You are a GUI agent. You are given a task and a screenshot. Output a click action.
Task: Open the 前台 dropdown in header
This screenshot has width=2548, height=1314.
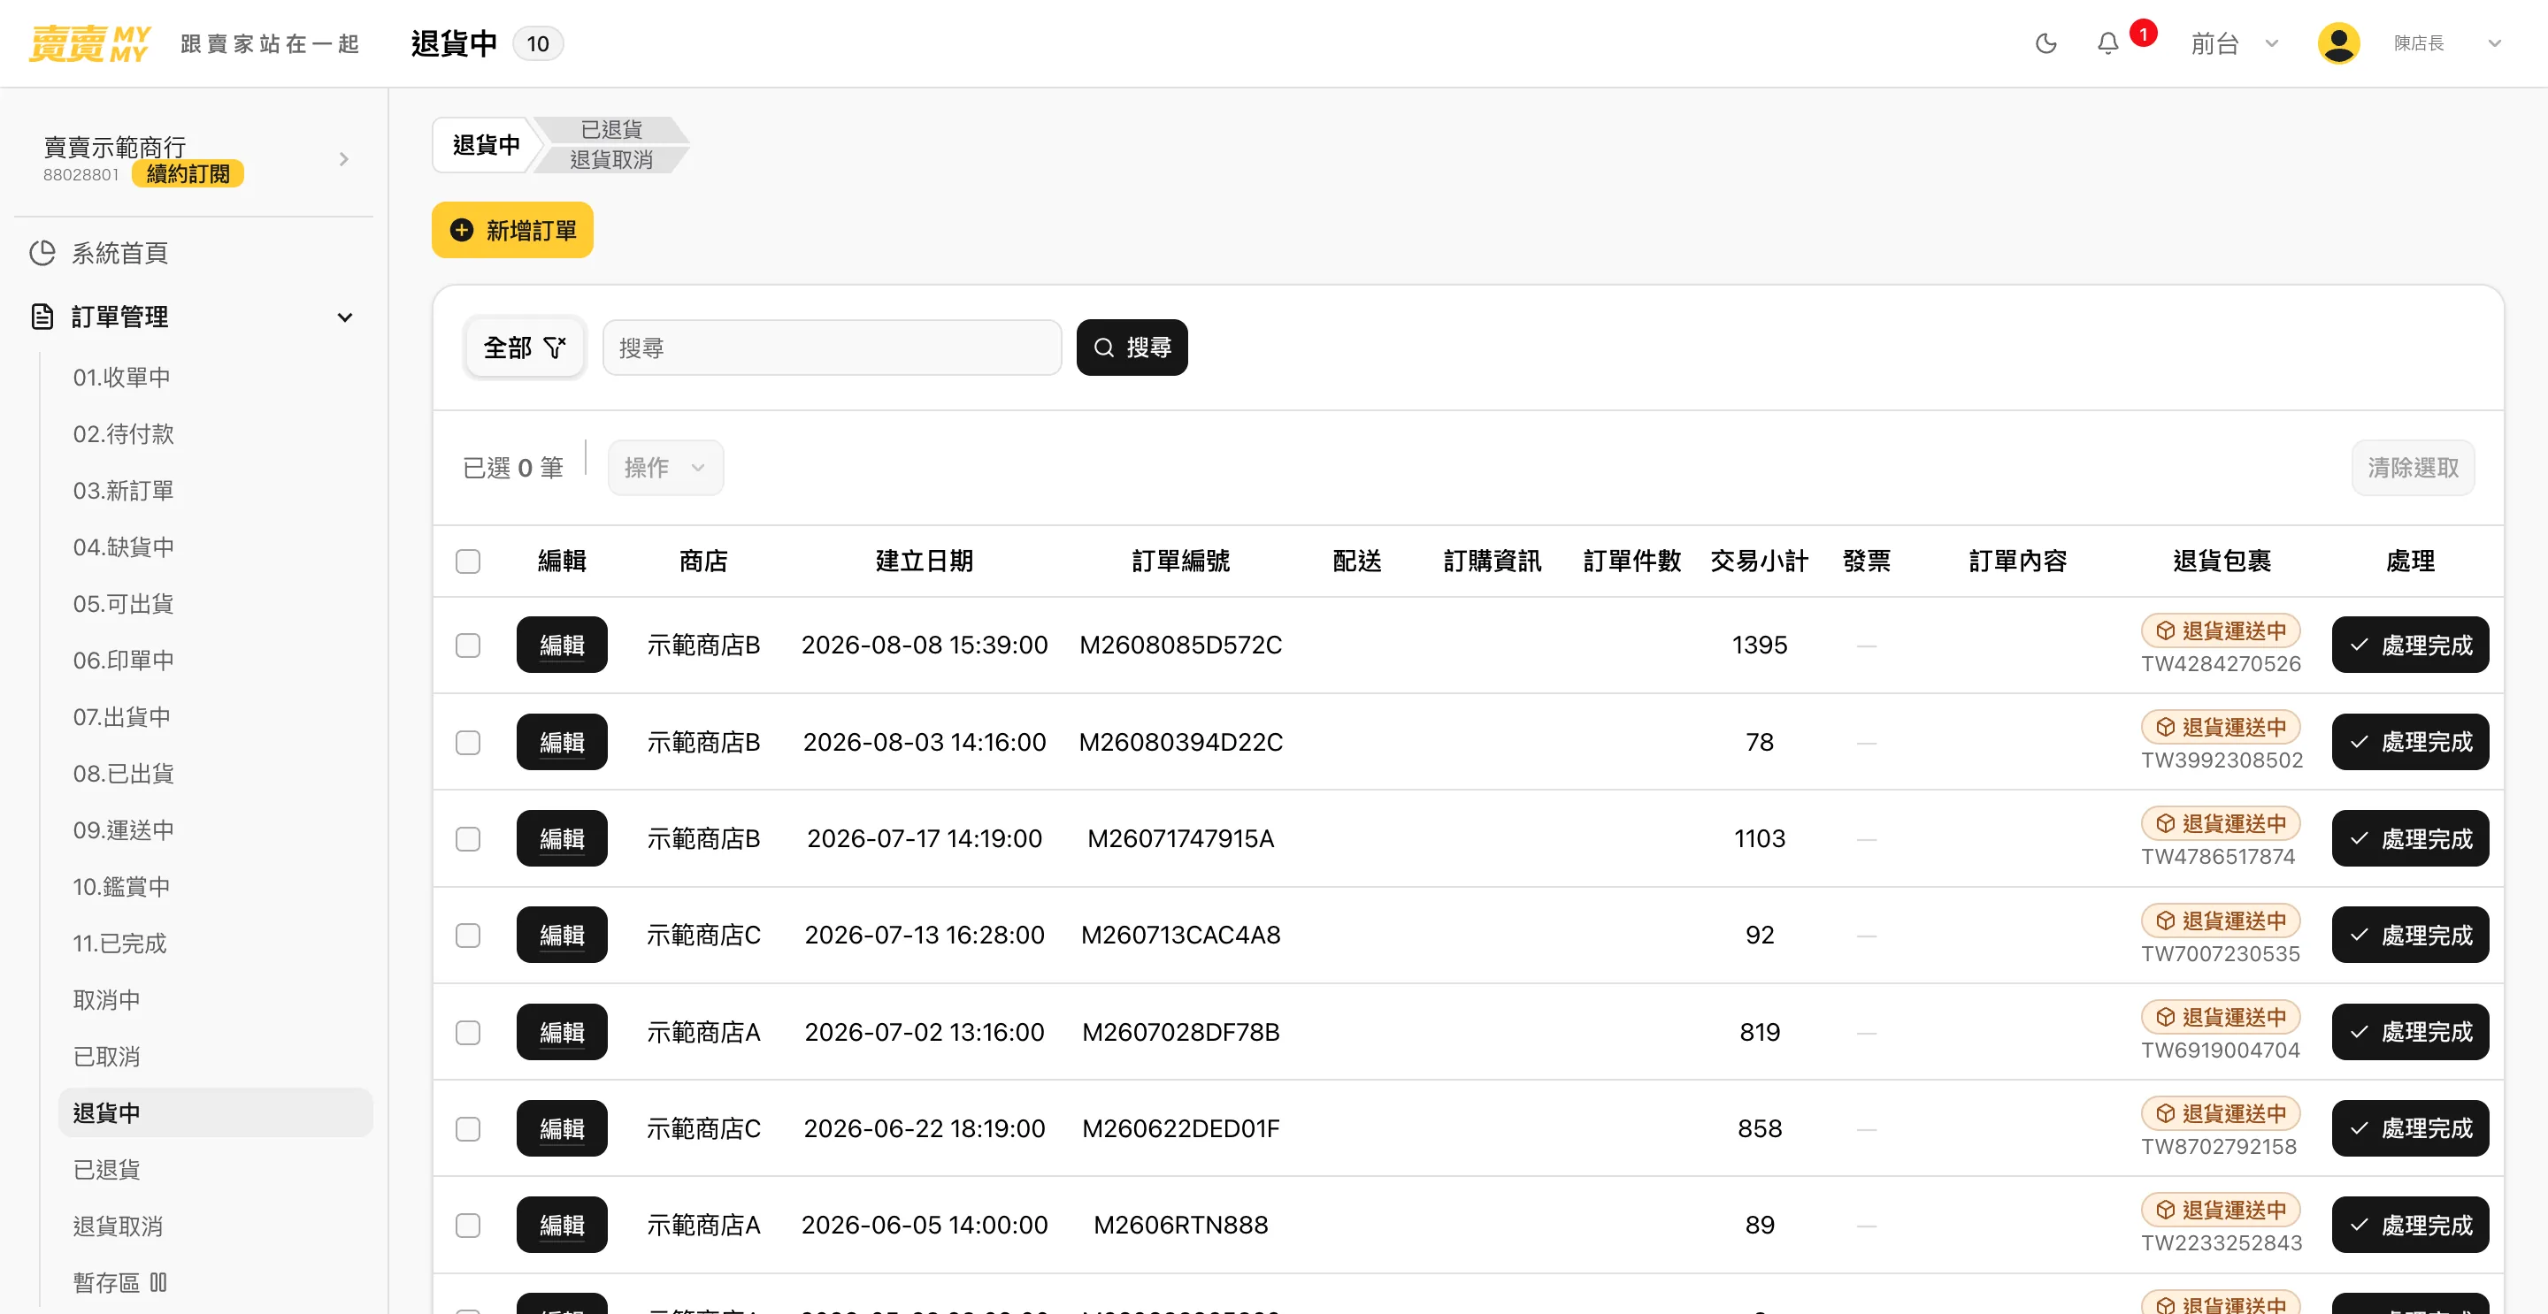2235,43
